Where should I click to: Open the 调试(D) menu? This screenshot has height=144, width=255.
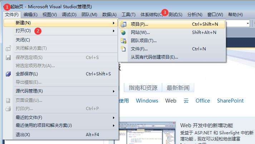click(69, 15)
